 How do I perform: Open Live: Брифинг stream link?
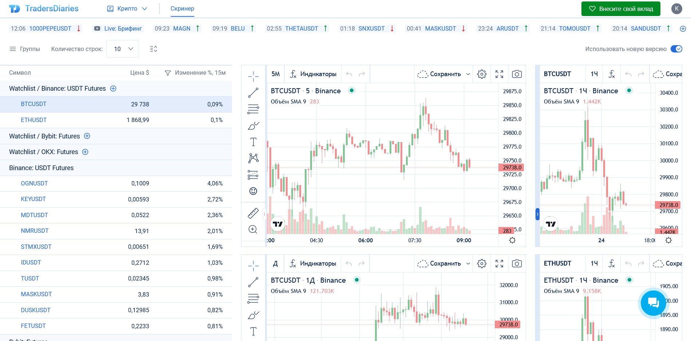(118, 28)
